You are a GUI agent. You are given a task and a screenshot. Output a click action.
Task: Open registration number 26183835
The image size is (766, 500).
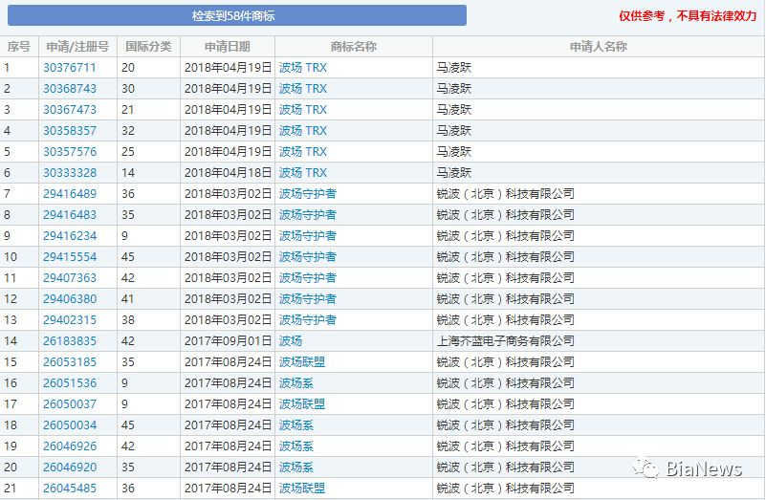coord(70,340)
